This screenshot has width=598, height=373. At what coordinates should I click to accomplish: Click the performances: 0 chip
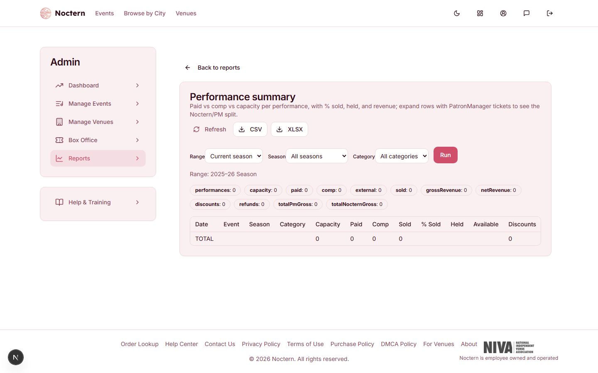pyautogui.click(x=215, y=190)
